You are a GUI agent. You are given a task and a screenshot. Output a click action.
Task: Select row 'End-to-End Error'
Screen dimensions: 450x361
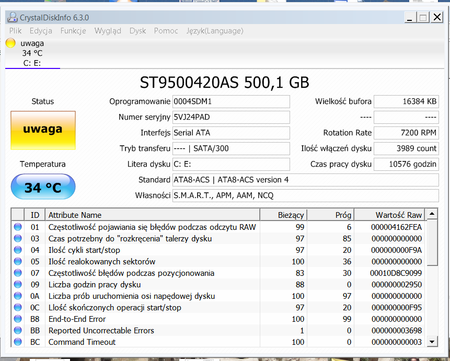tap(219, 319)
